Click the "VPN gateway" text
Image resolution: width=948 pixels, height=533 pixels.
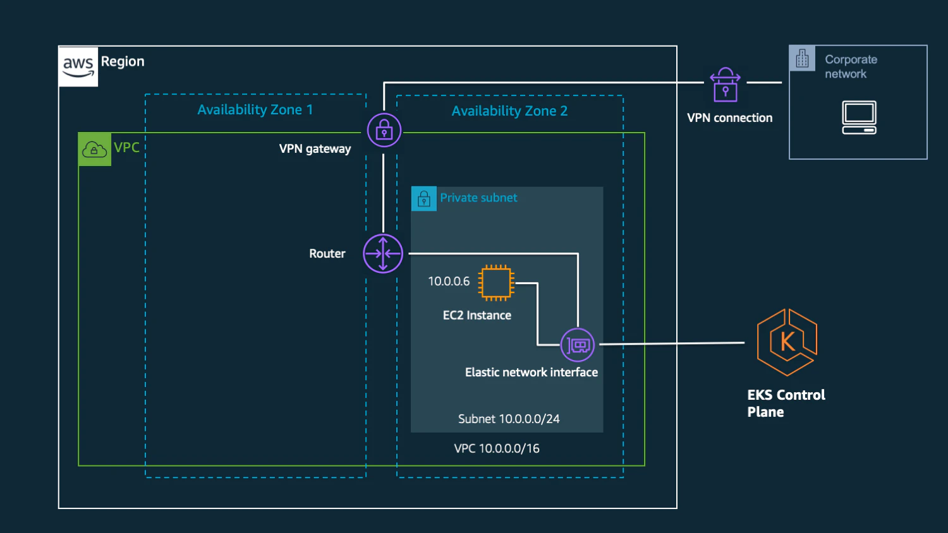[315, 149]
